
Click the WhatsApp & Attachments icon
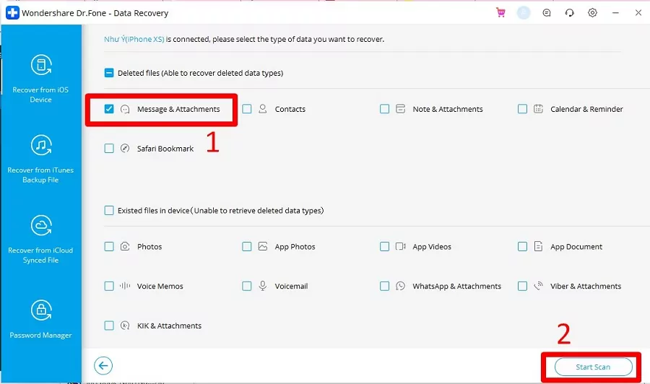(400, 286)
